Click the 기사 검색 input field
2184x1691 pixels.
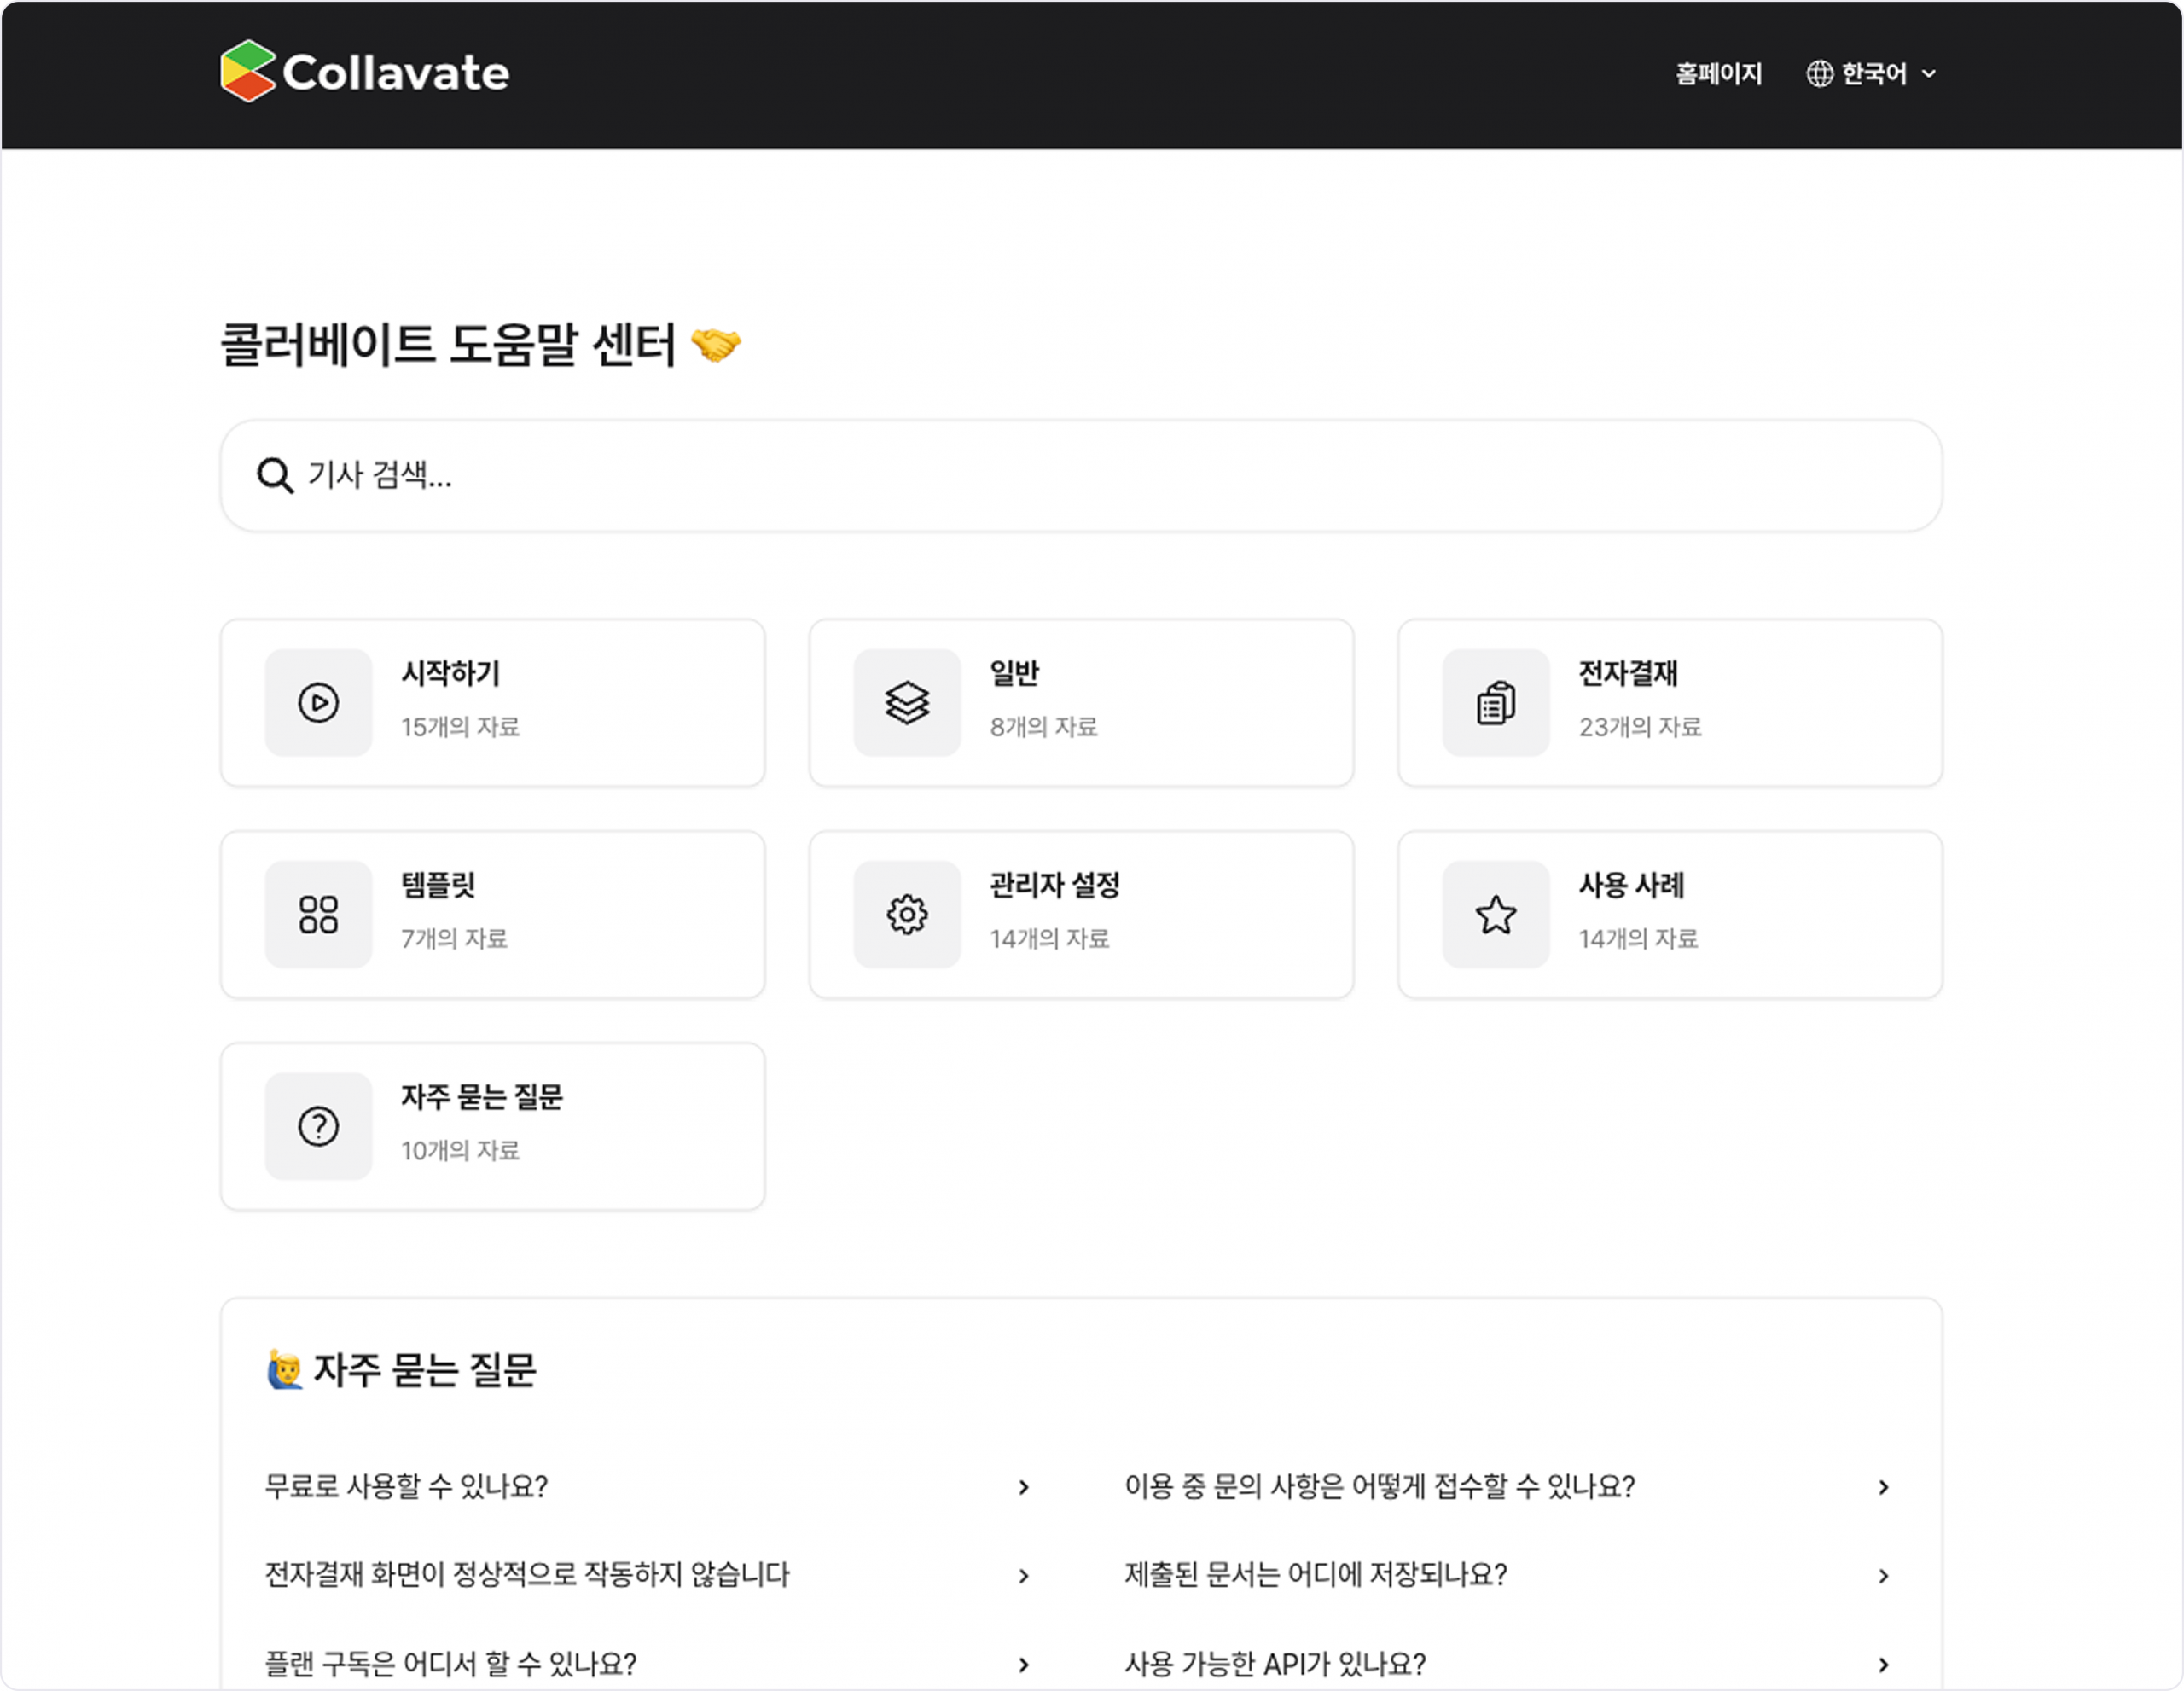click(1080, 476)
